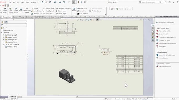This screenshot has height=100, width=179.
Task: Insert Model Items
Action: 5,10
